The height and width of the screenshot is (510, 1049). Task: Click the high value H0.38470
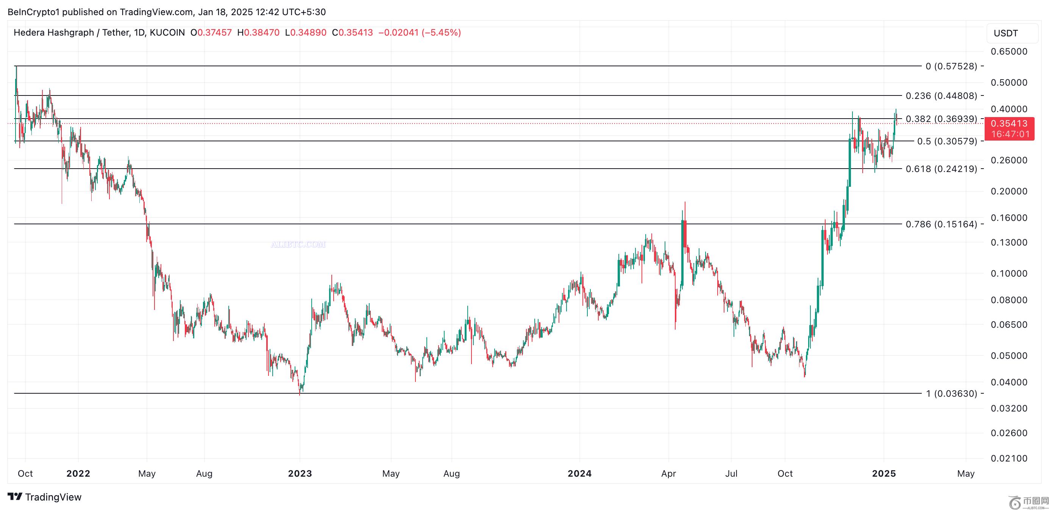click(x=259, y=33)
